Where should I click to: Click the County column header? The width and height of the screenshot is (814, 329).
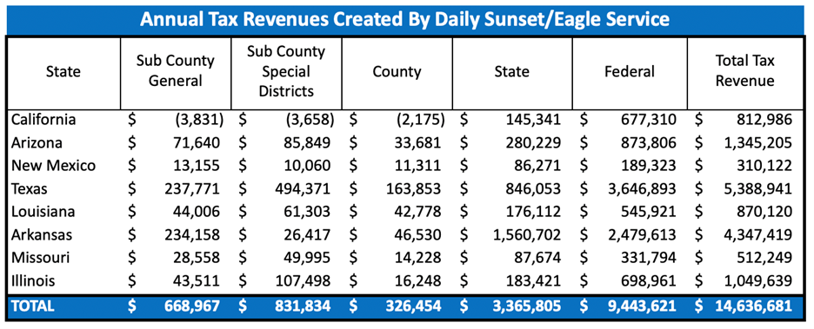(397, 71)
